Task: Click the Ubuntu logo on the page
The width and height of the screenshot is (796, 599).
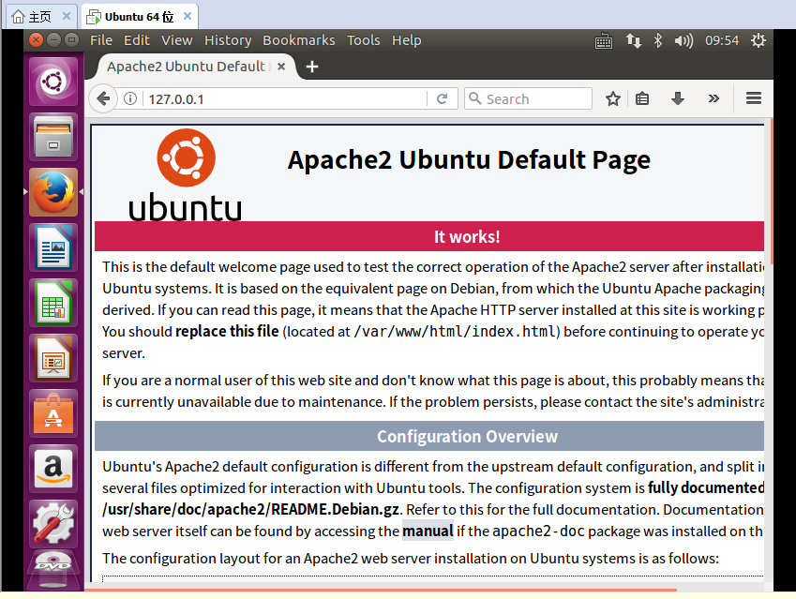Action: tap(186, 174)
